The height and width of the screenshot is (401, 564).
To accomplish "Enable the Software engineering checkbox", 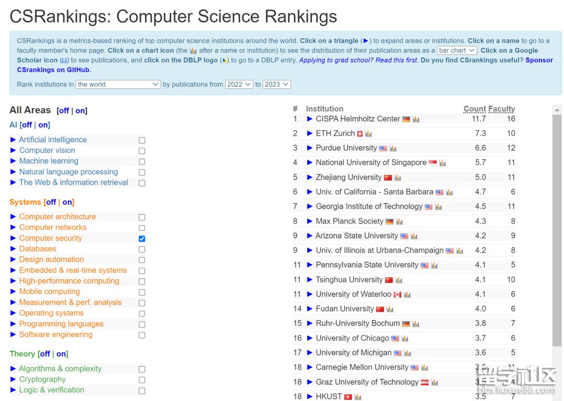I will 142,335.
